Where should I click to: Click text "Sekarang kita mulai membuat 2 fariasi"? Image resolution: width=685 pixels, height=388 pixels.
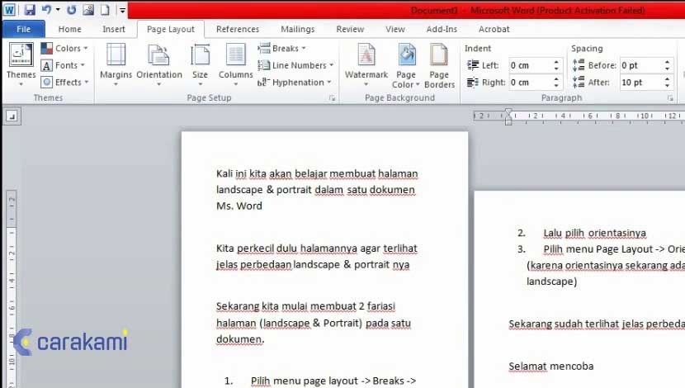305,305
